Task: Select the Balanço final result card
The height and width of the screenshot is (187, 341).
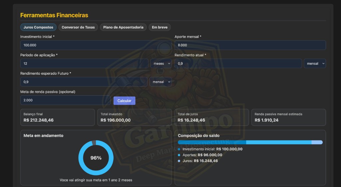Action: point(57,117)
